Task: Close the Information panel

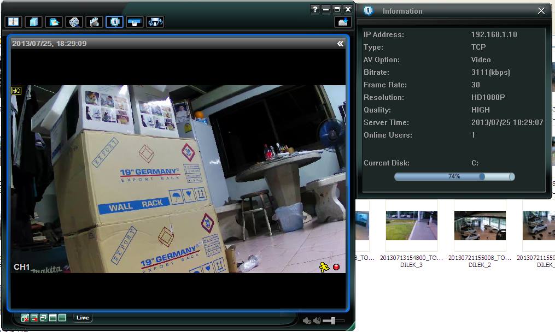Action: coord(541,11)
